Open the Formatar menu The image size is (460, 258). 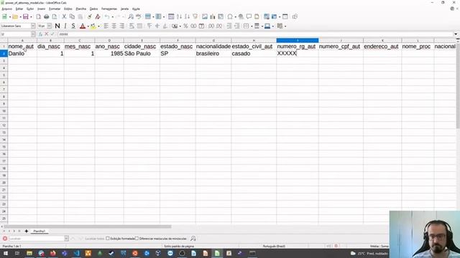click(x=55, y=9)
